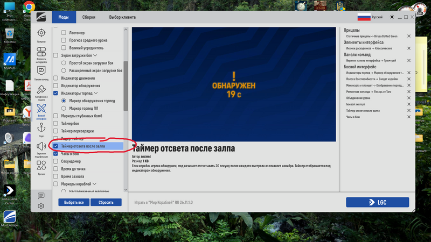The image size is (431, 242).
Task: Remove Статичные прицелы from selected mods
Action: tap(409, 36)
